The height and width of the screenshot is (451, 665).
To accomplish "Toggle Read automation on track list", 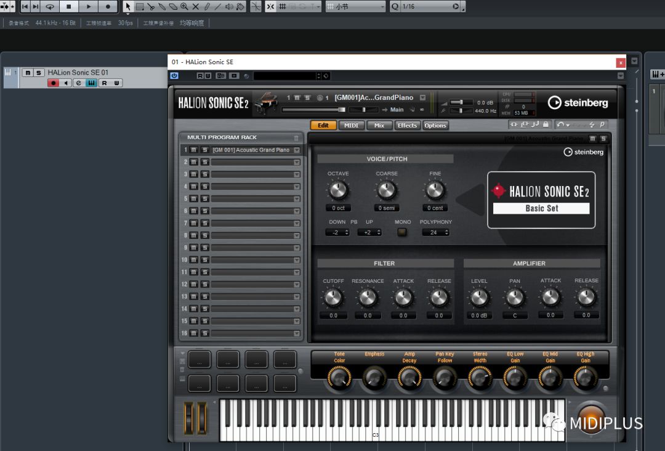I will pyautogui.click(x=104, y=83).
